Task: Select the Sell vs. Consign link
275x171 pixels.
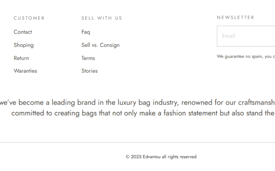Action: coord(100,45)
